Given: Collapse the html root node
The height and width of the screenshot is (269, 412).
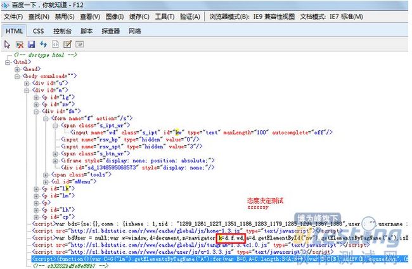Looking at the screenshot, I should click(8, 62).
